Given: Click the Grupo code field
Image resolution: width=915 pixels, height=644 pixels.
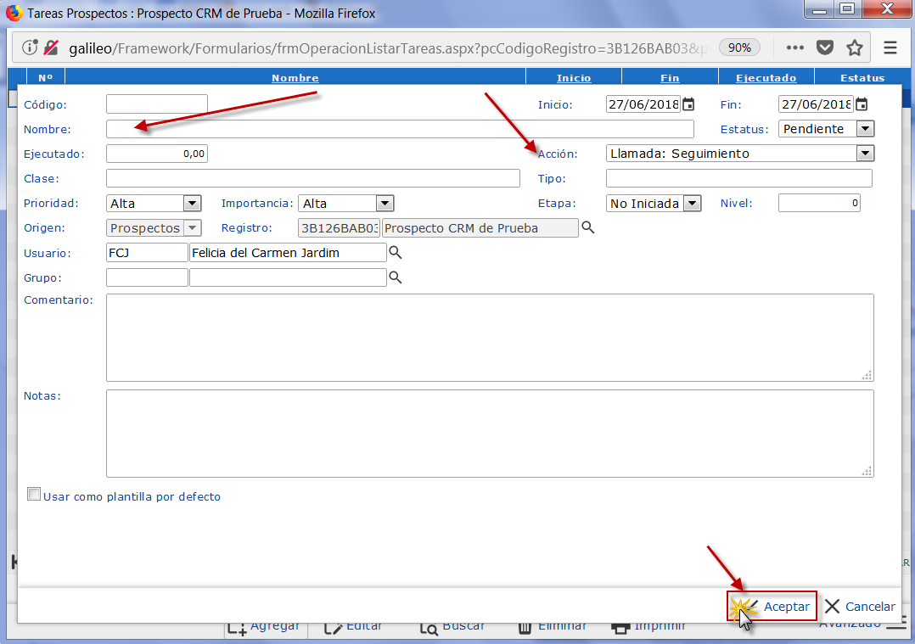Looking at the screenshot, I should [147, 277].
